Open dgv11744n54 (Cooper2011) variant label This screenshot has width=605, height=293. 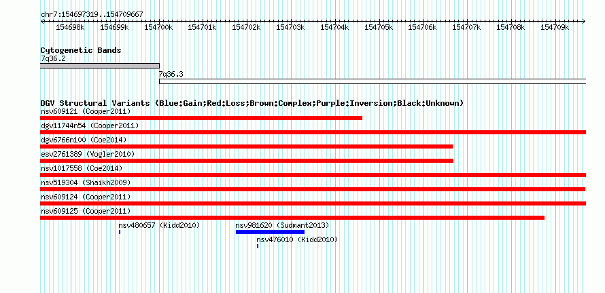(90, 126)
